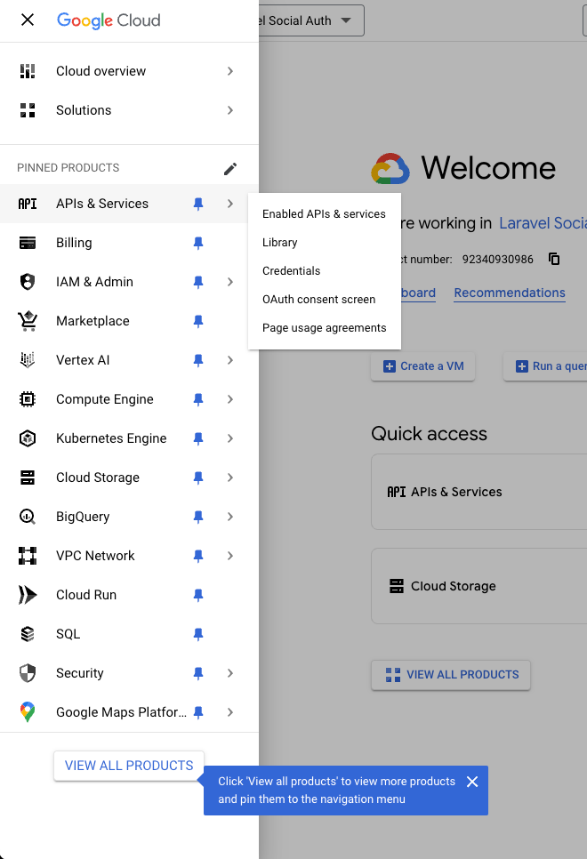Click the Cloud Run icon

(x=28, y=595)
